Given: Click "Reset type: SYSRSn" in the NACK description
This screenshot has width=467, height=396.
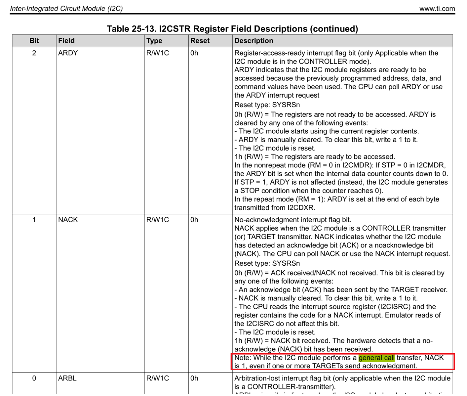Looking at the screenshot, I should [267, 263].
